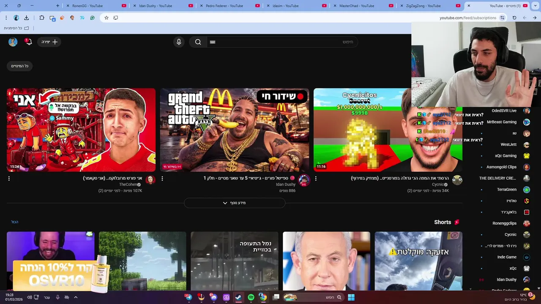Go forward with the browser forward arrow
The width and height of the screenshot is (541, 304).
(525, 18)
